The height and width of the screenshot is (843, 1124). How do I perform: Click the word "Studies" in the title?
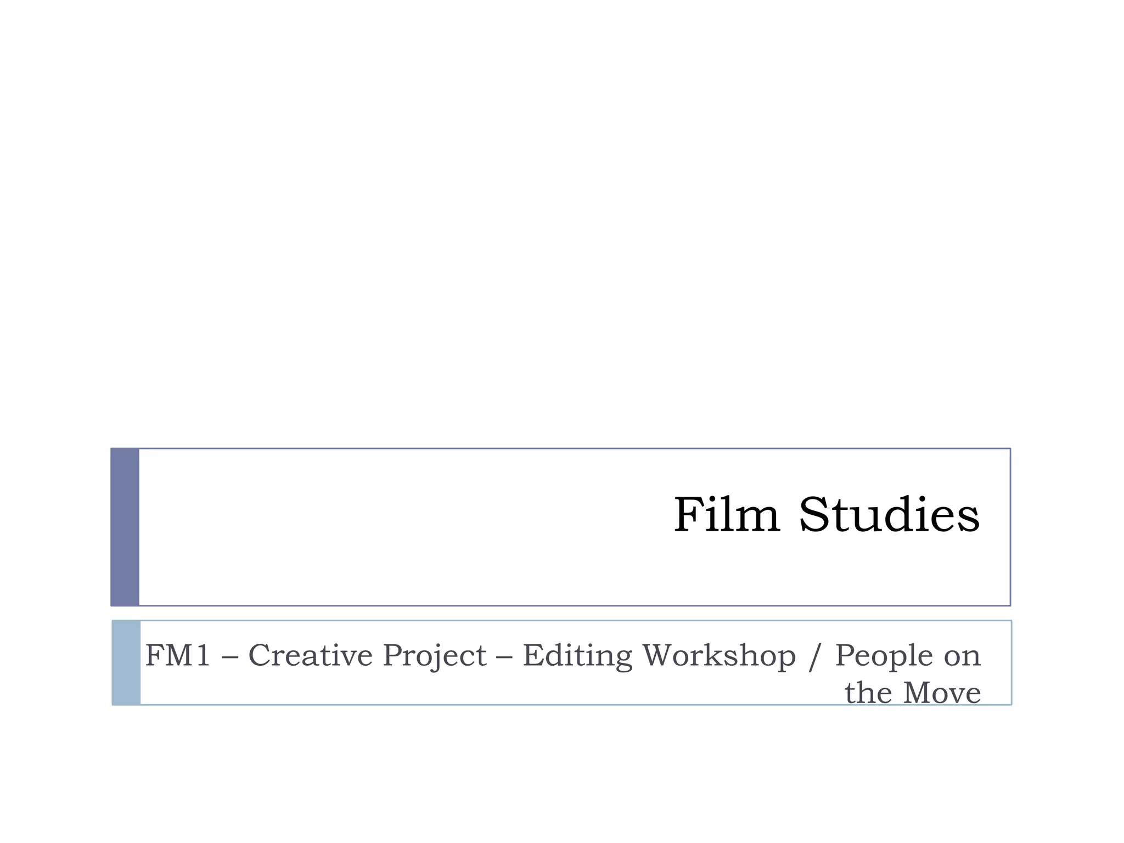(889, 515)
